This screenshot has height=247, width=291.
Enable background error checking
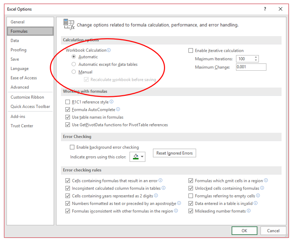[x=72, y=147]
